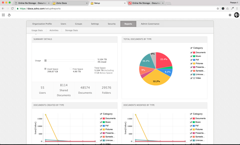The width and height of the screenshot is (240, 145).
Task: Click the browser back arrow
Action: (x=3, y=8)
